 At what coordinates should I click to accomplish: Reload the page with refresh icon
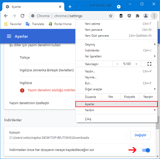pos(22,16)
